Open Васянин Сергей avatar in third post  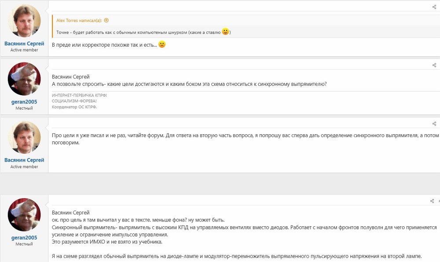(24, 137)
